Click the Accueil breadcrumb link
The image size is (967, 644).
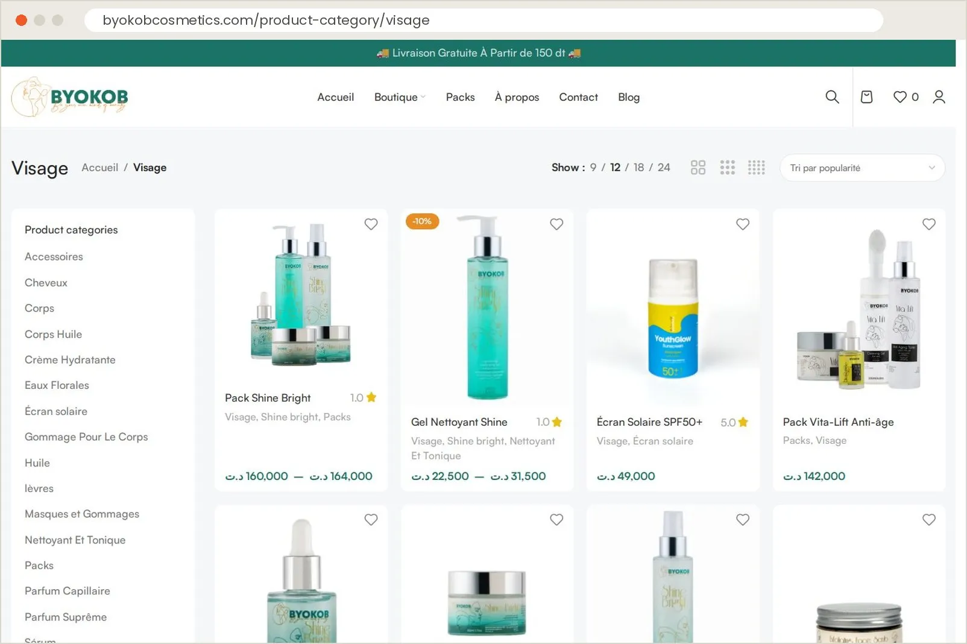(100, 168)
